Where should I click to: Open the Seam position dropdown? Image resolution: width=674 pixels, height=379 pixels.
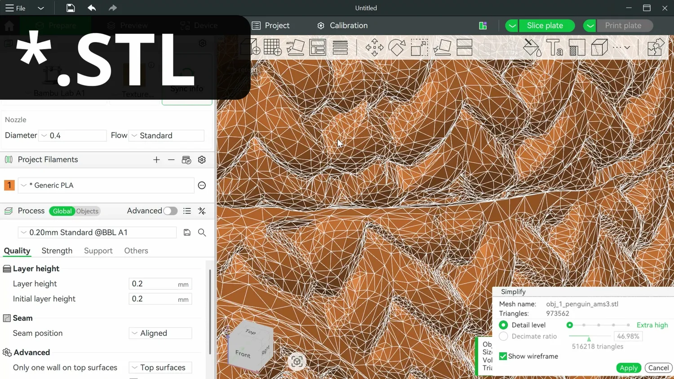coord(160,333)
